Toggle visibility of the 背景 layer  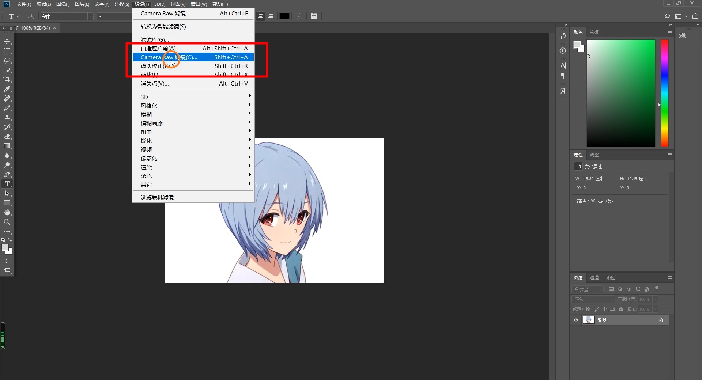click(576, 320)
